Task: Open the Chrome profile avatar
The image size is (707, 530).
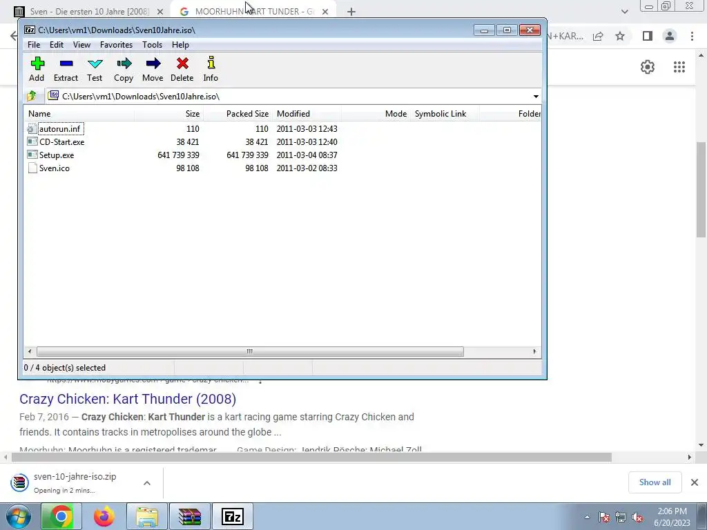Action: (x=670, y=36)
